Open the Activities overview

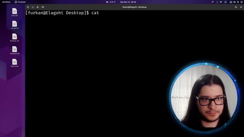point(6,2)
